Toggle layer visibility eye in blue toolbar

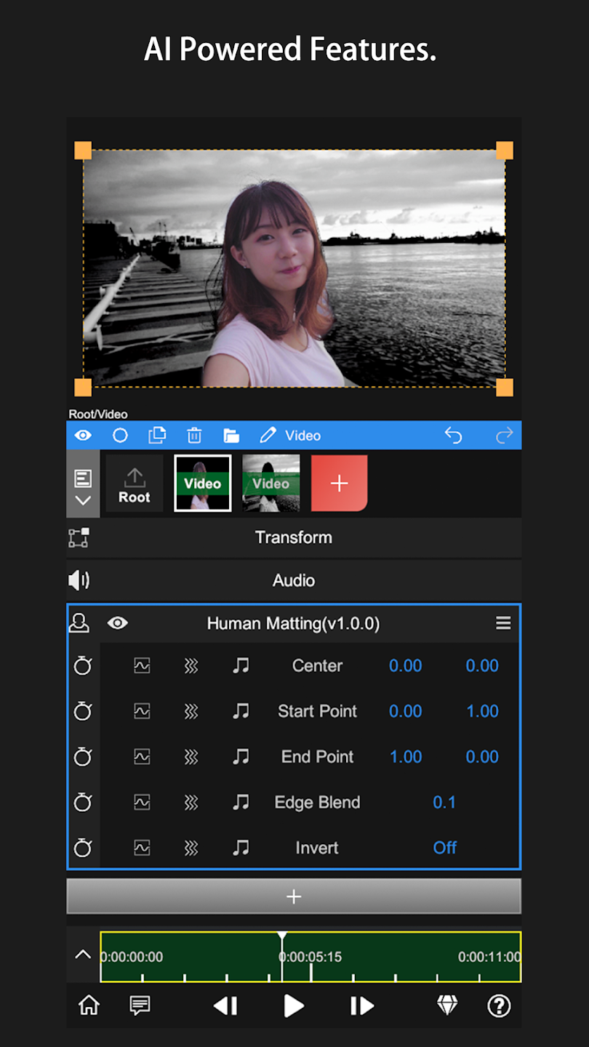point(84,436)
